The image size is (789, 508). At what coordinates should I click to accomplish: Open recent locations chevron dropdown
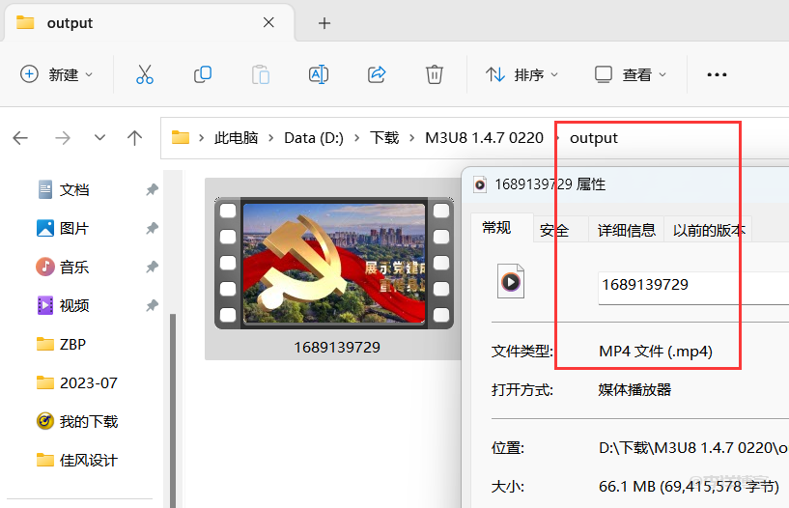[99, 138]
